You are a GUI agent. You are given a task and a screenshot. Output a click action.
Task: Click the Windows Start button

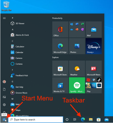click(4, 120)
